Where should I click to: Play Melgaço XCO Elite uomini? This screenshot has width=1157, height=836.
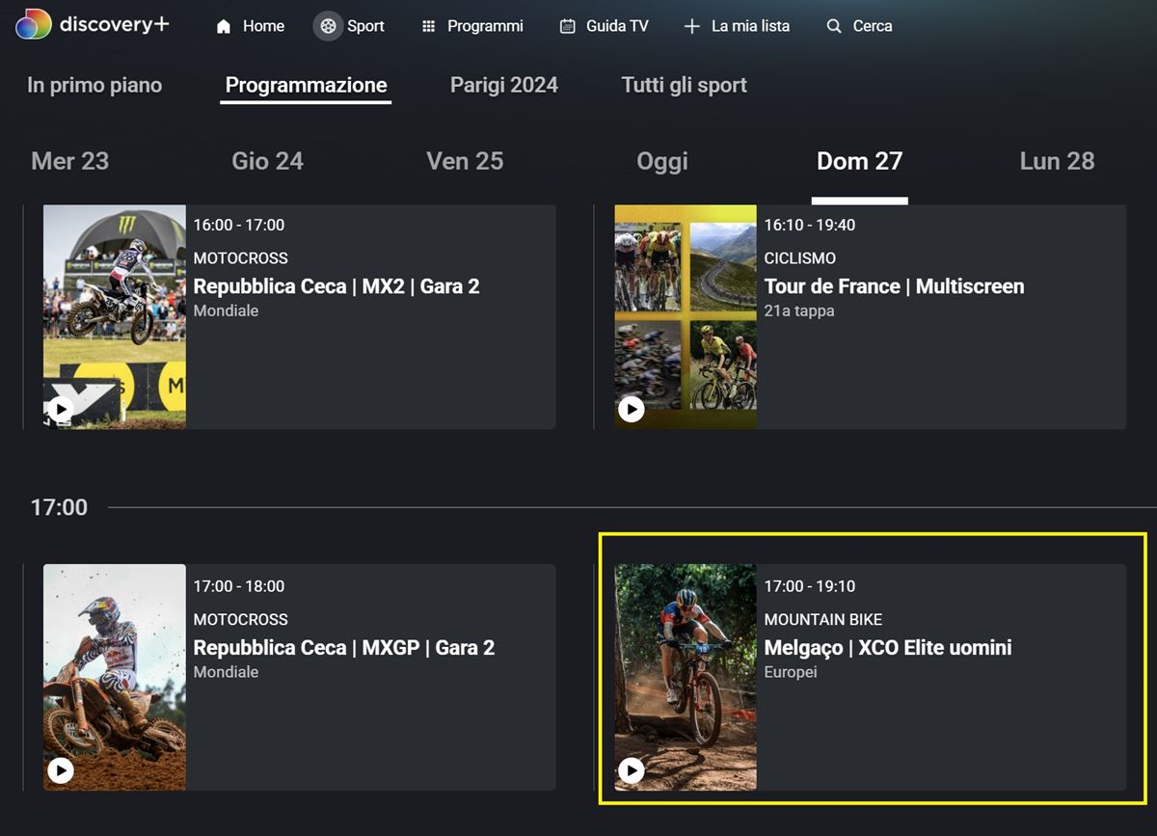[x=632, y=770]
